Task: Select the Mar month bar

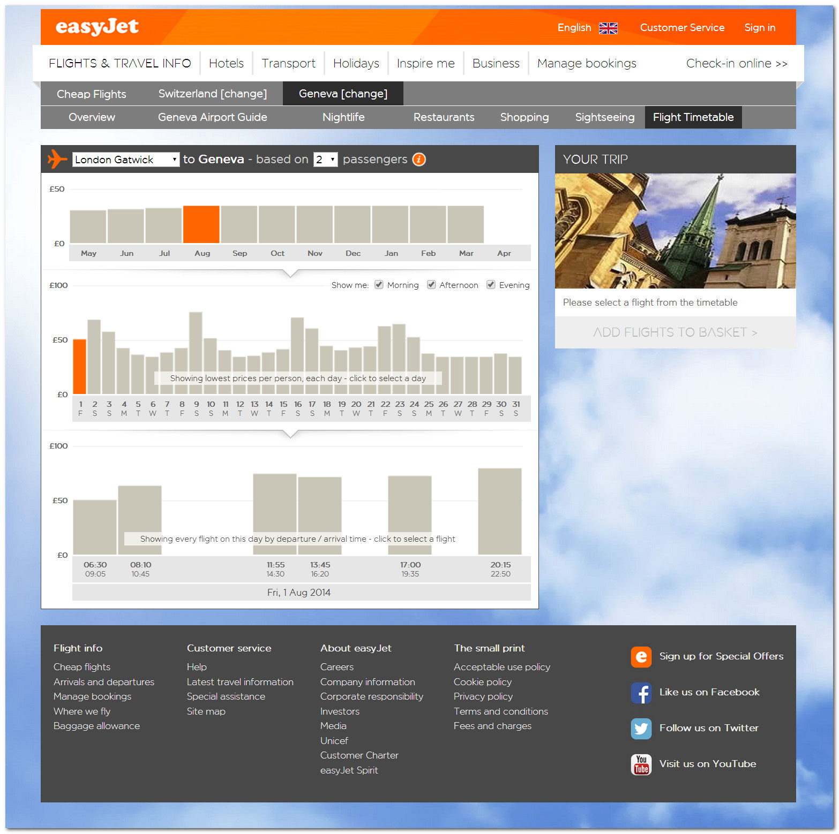Action: (x=466, y=224)
